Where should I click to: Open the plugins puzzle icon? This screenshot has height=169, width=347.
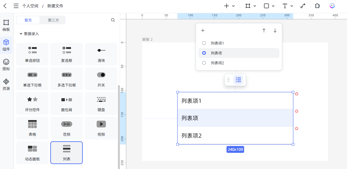317,6
